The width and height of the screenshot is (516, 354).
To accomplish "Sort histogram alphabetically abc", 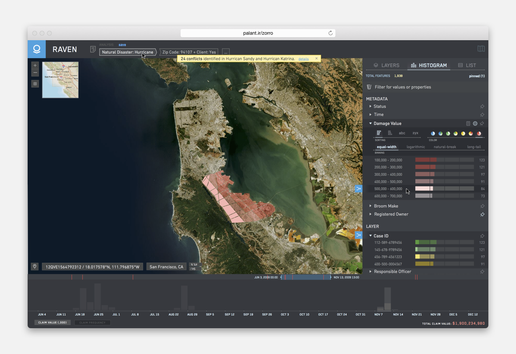I will 402,133.
